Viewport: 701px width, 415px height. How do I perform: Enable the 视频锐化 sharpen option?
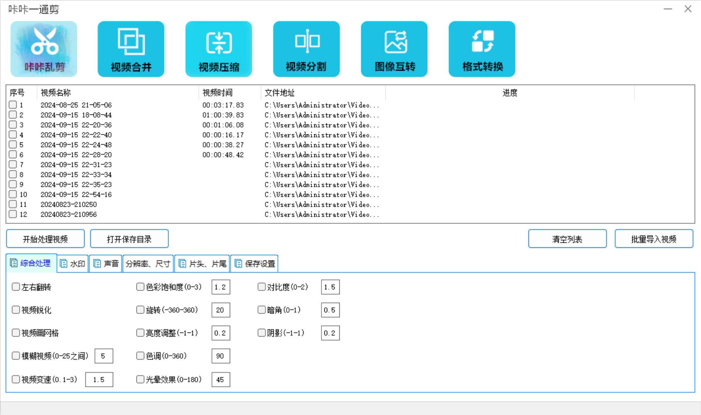pyautogui.click(x=16, y=309)
